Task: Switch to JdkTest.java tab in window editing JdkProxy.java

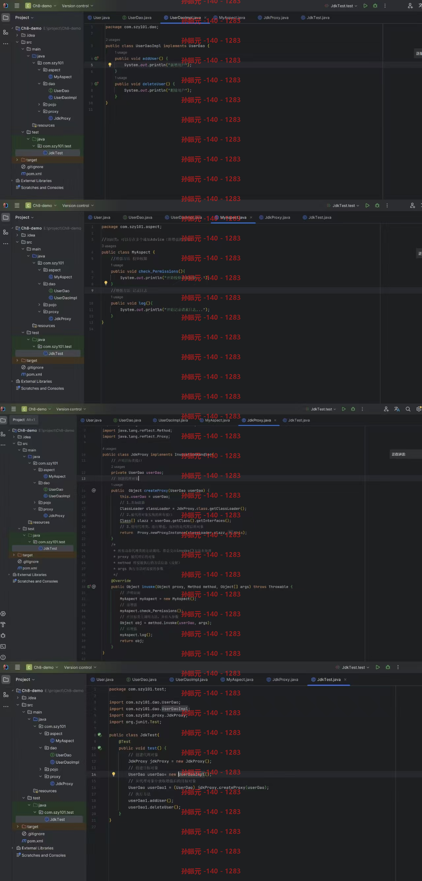Action: (296, 420)
